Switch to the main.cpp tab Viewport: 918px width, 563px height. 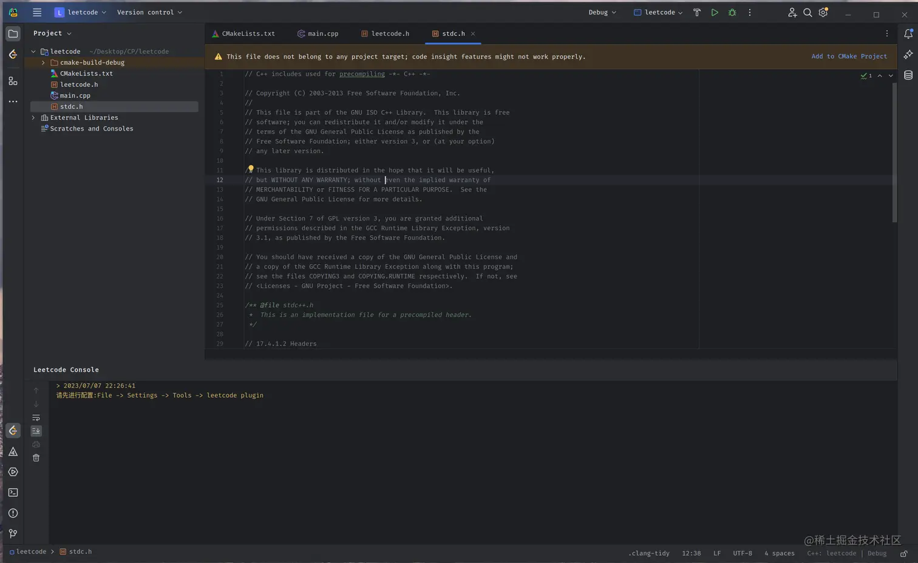(x=318, y=33)
